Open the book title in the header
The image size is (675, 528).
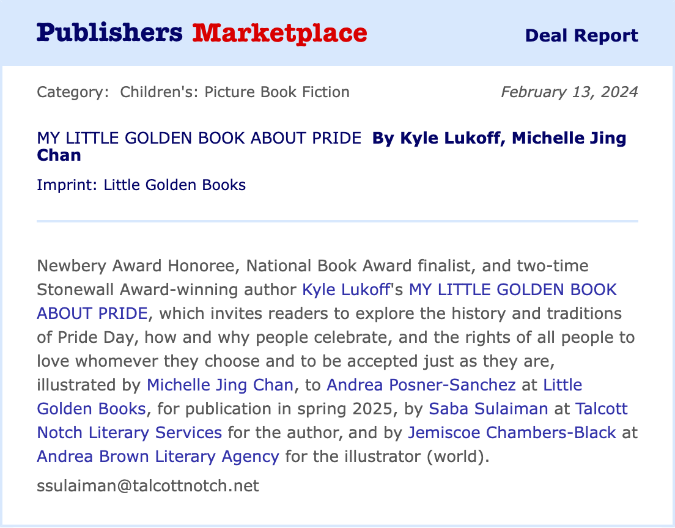tap(199, 138)
